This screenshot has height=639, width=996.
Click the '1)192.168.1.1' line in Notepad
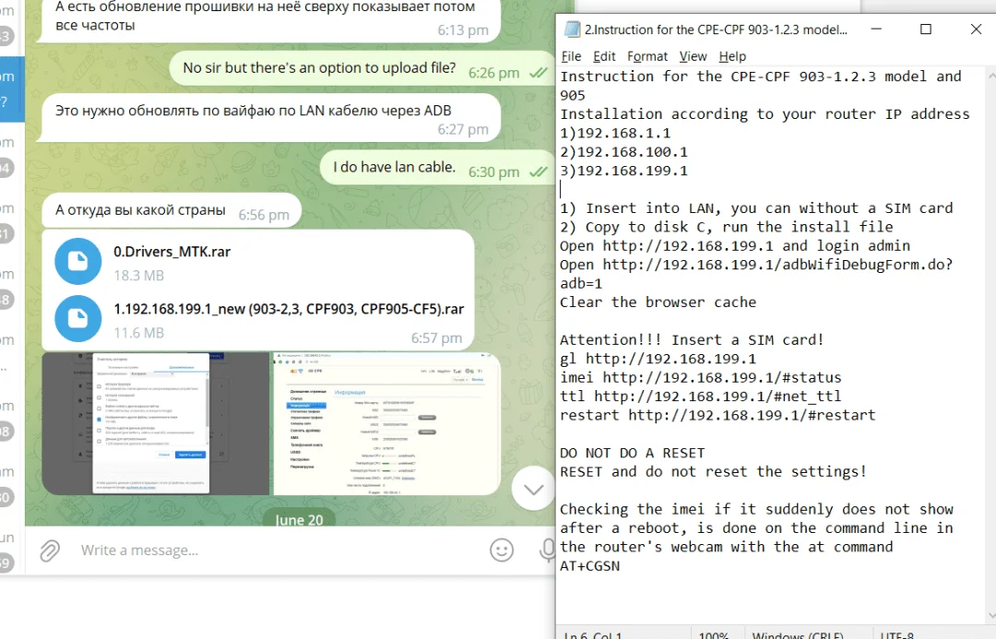(615, 134)
